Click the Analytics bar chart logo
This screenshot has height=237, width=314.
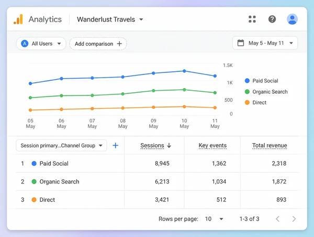point(18,19)
